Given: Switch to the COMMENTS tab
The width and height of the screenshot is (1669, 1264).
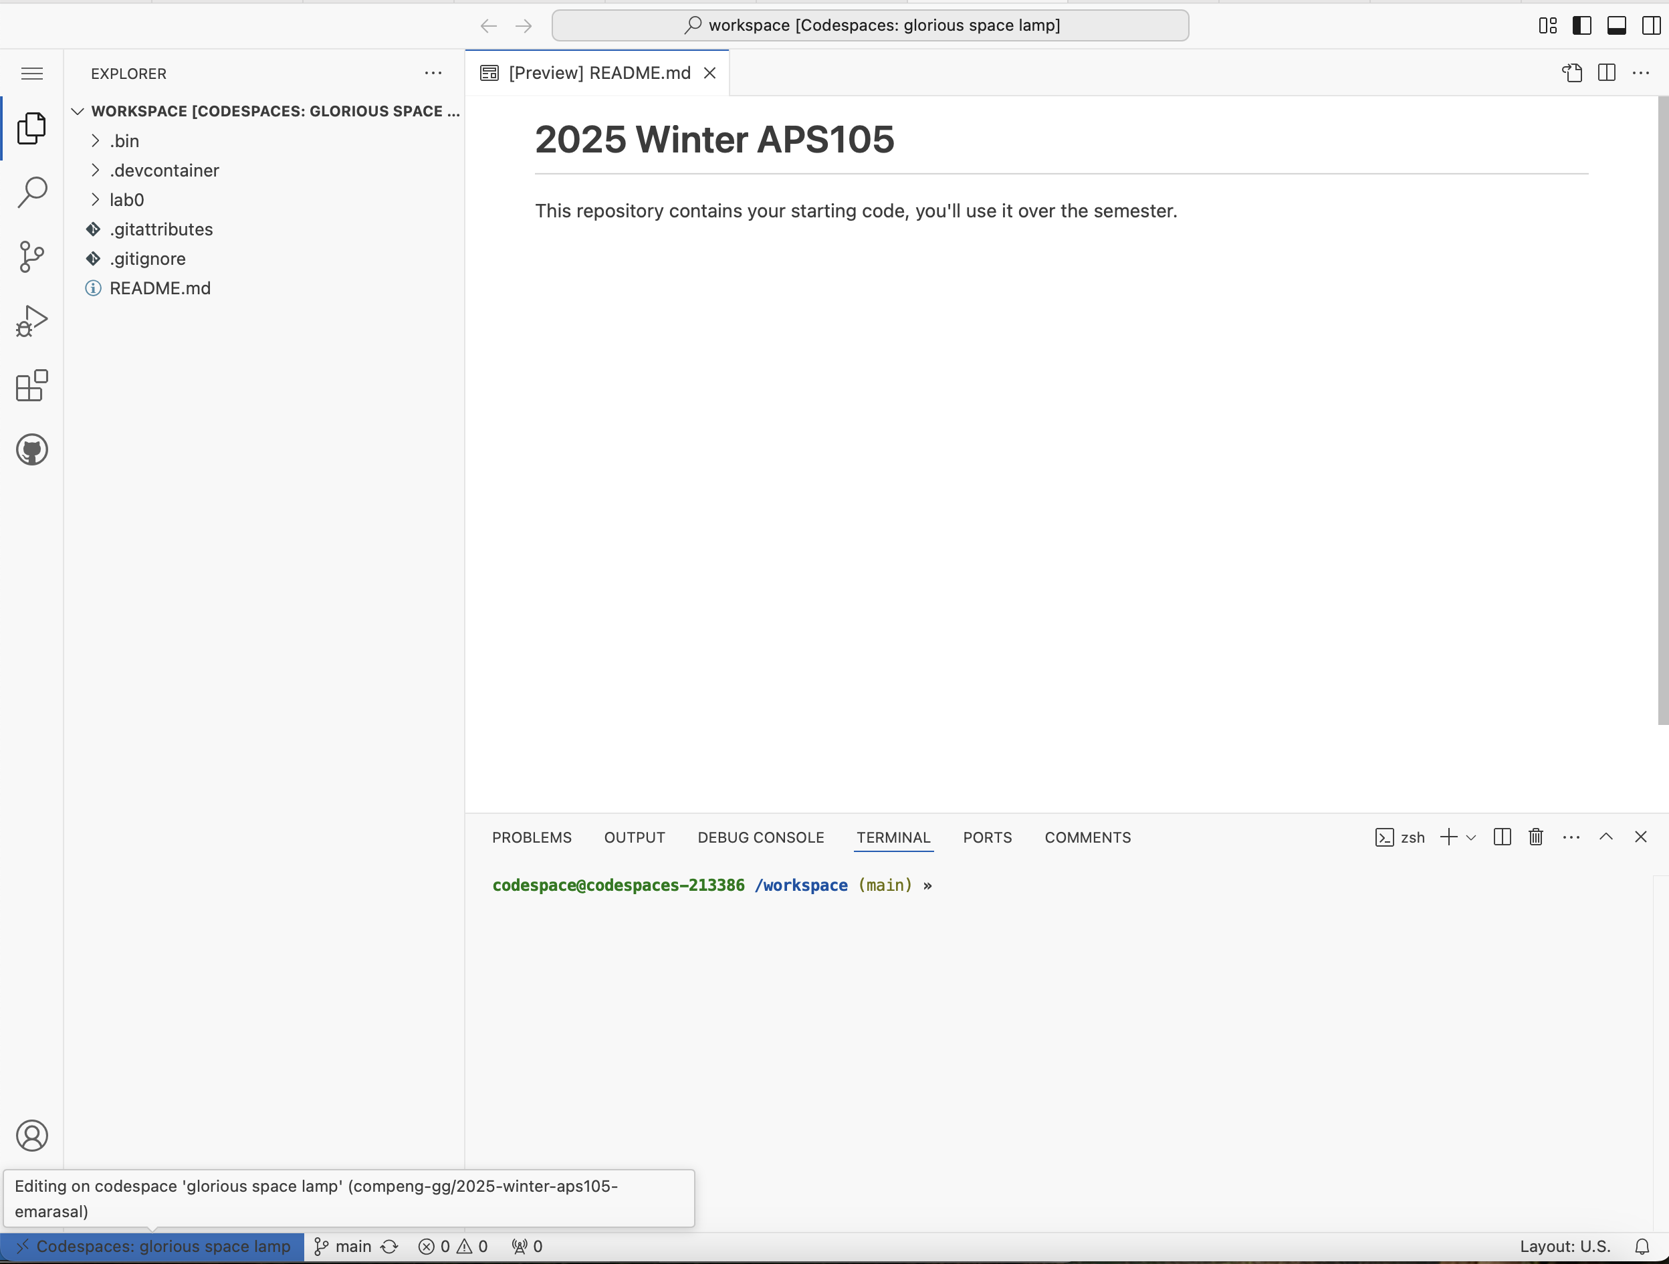Looking at the screenshot, I should [1088, 837].
